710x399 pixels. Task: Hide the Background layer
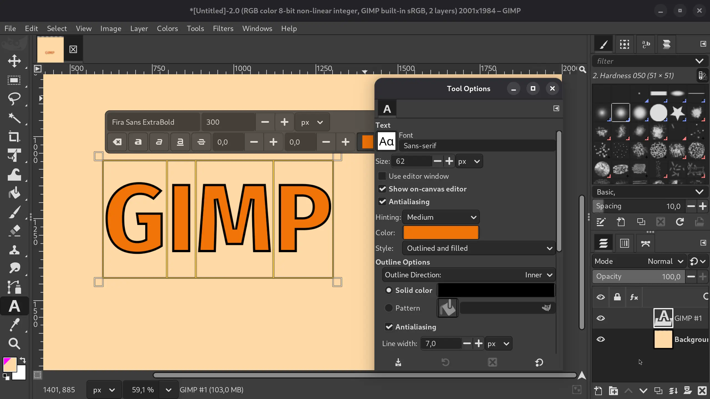[x=601, y=339]
